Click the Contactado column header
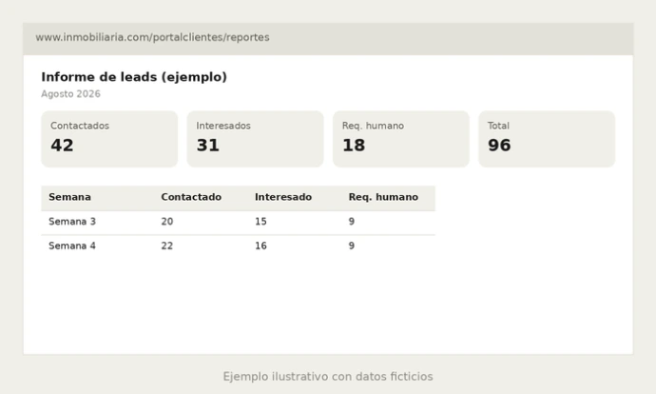The height and width of the screenshot is (394, 656). tap(191, 197)
